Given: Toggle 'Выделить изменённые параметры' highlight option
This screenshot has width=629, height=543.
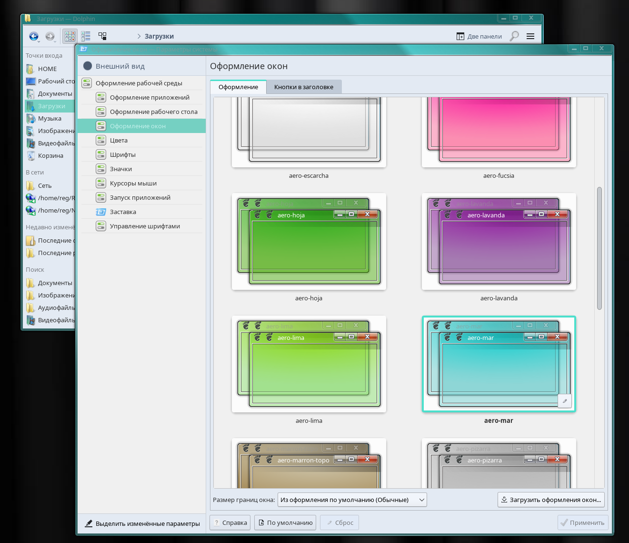Looking at the screenshot, I should coord(142,523).
